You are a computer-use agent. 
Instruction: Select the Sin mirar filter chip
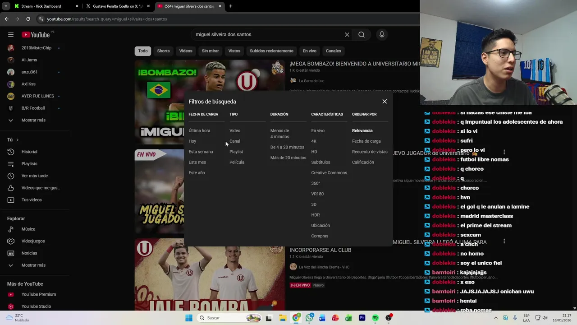(210, 51)
